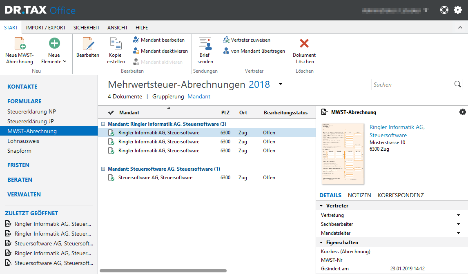Click von Mandant übertragen

254,51
